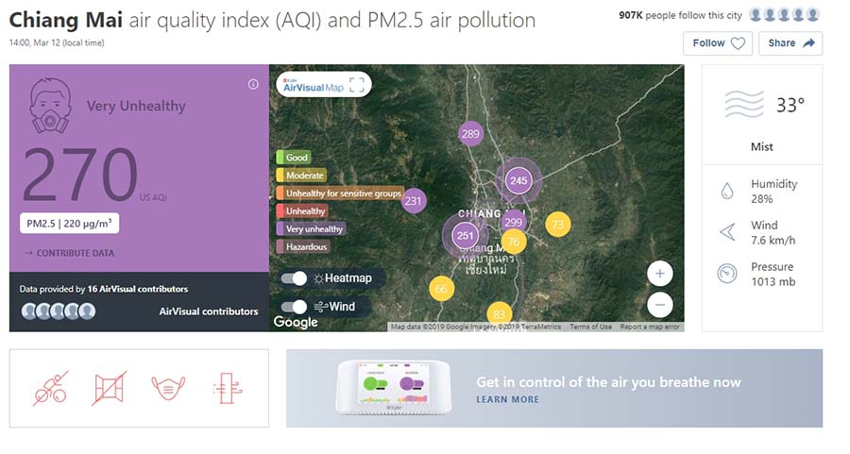Click Report a map error link
850x454 pixels.
click(650, 327)
